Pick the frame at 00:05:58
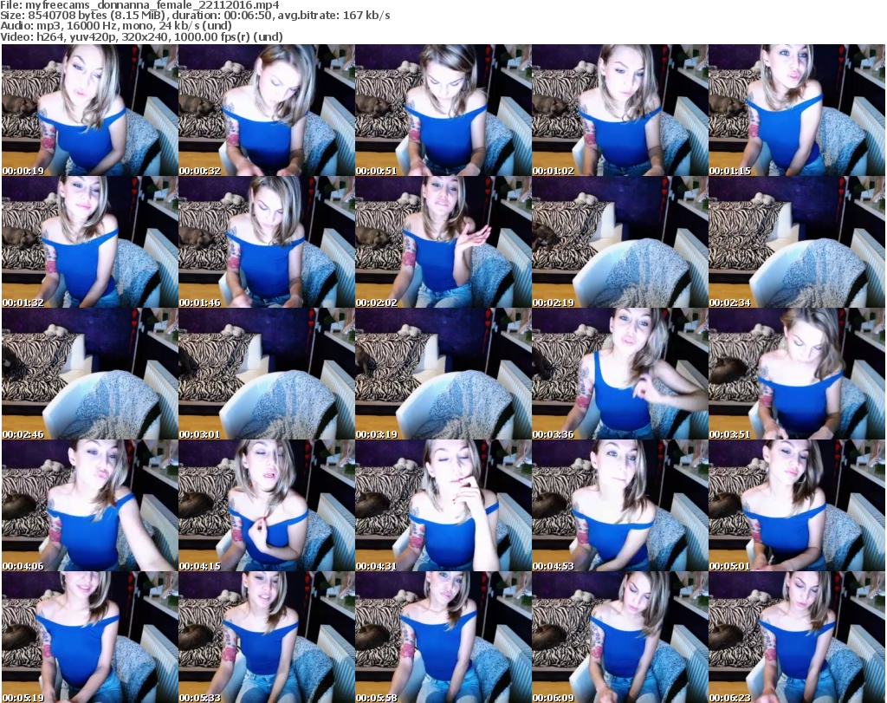The height and width of the screenshot is (703, 887). click(x=443, y=637)
